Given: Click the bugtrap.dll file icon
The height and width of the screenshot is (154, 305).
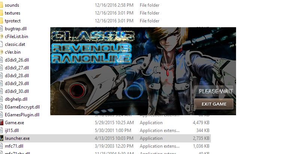Looking at the screenshot, I should [x=1, y=29].
